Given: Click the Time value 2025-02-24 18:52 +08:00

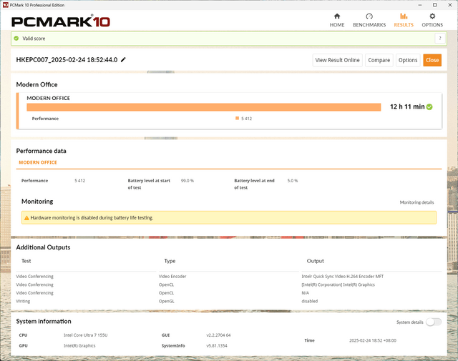Looking at the screenshot, I should coord(373,340).
